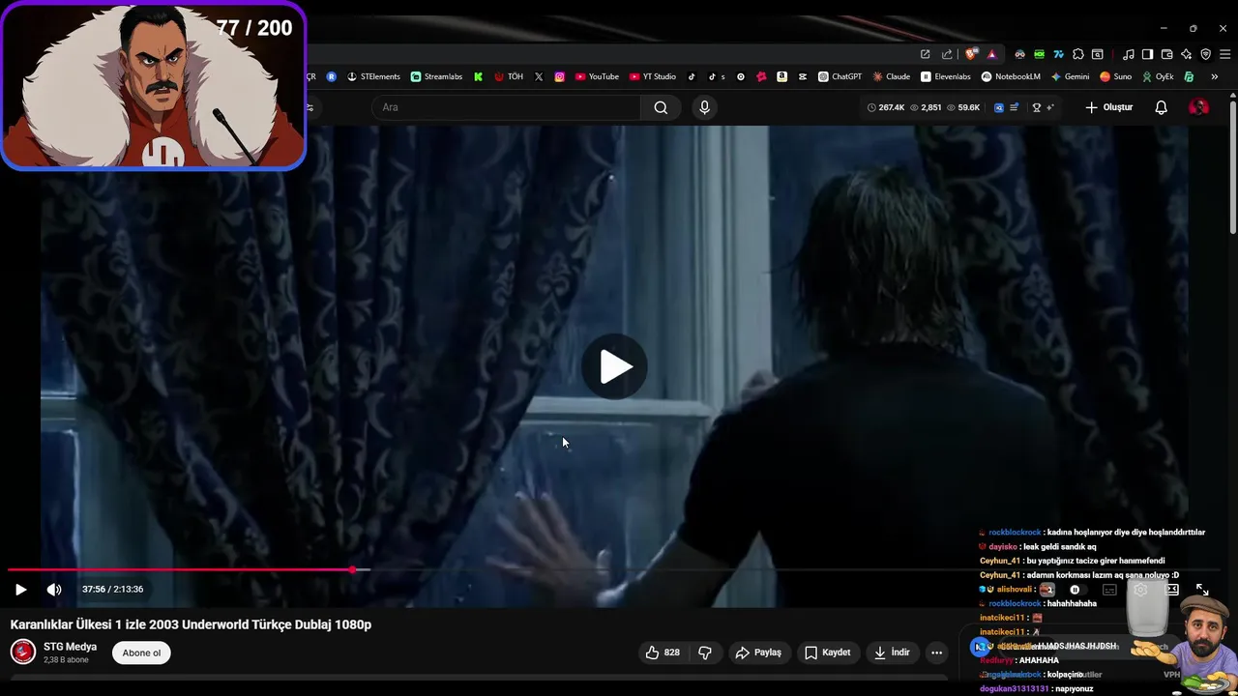This screenshot has width=1238, height=696.
Task: Open the Brave Rewards triangle icon
Action: 992,54
